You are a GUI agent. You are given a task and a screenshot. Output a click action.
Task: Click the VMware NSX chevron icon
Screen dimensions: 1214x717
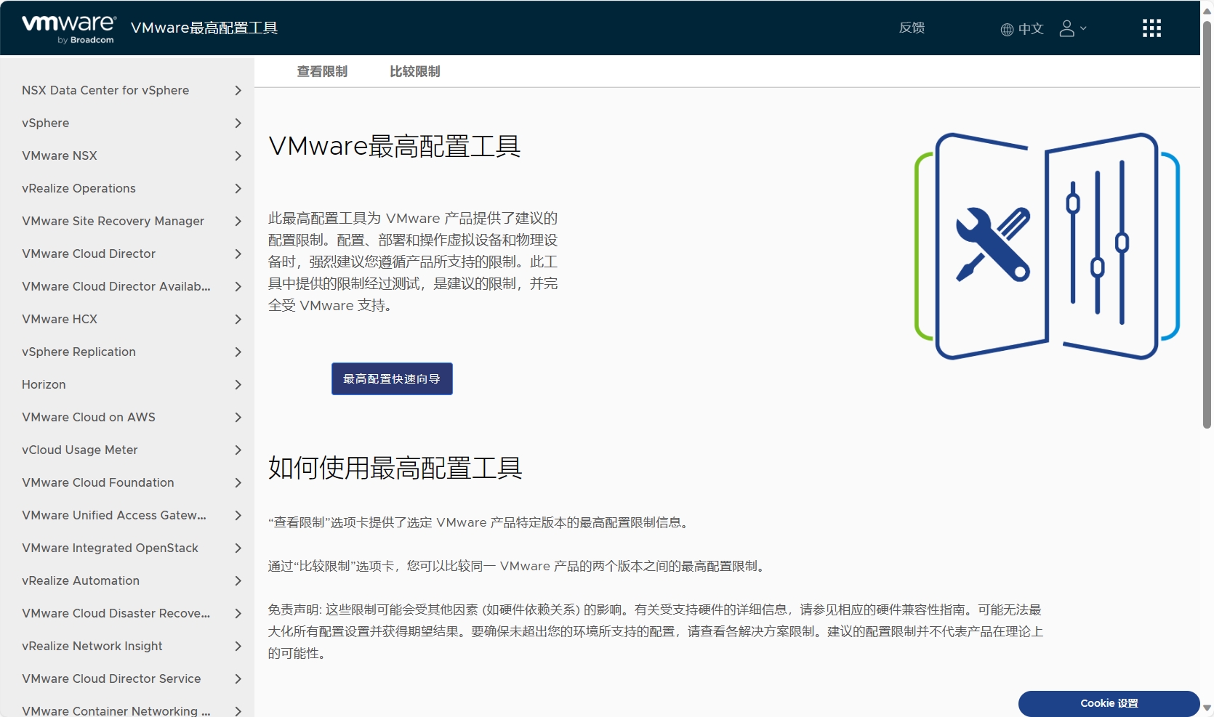click(237, 156)
